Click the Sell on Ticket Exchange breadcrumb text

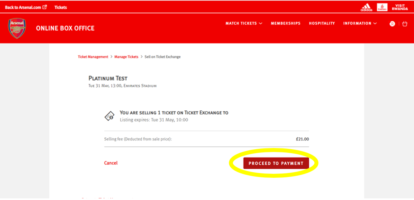(x=163, y=57)
